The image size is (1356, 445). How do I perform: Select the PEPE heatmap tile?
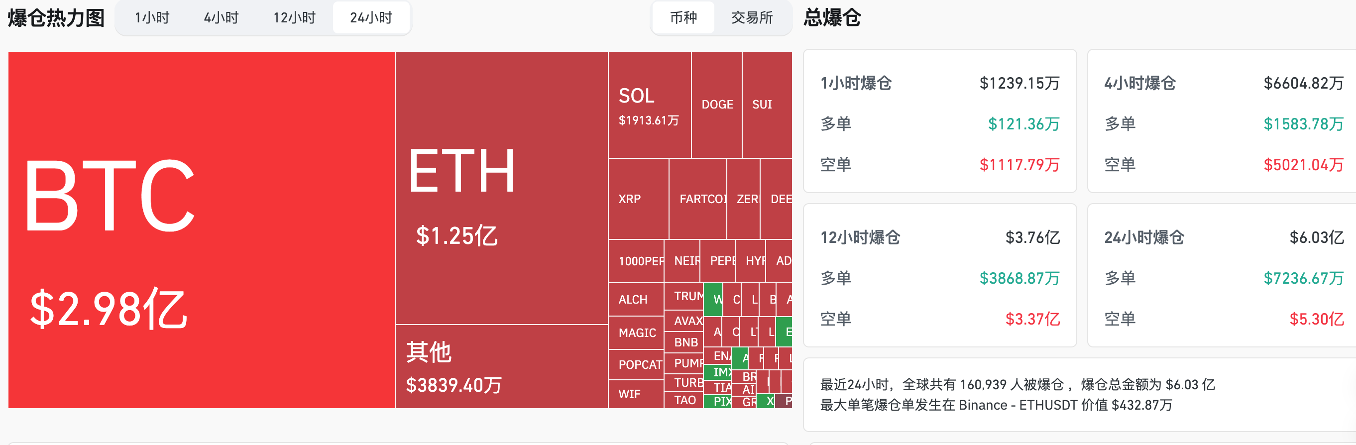(x=718, y=261)
